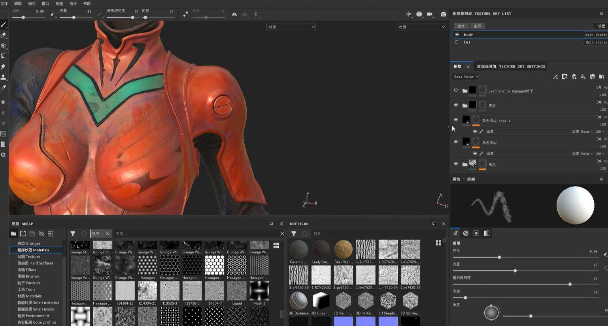Hide paint effect under 黑色沟边 copy 1
Screen dimensions: 608x326
pyautogui.click(x=475, y=132)
